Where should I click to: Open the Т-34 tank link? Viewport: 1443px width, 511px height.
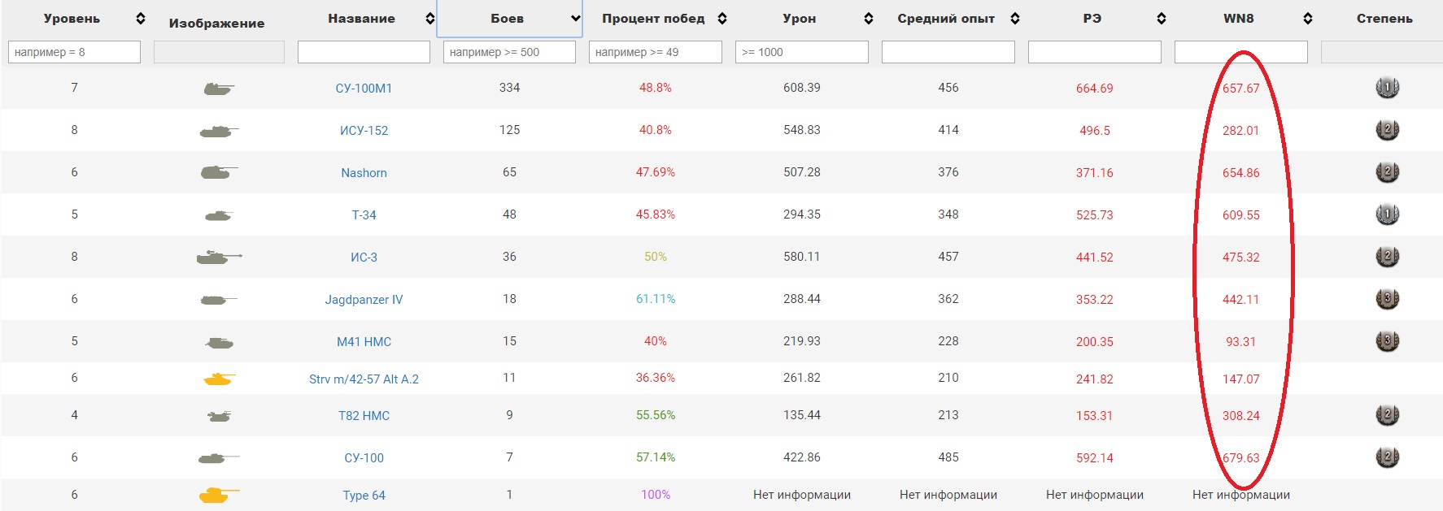pos(364,215)
